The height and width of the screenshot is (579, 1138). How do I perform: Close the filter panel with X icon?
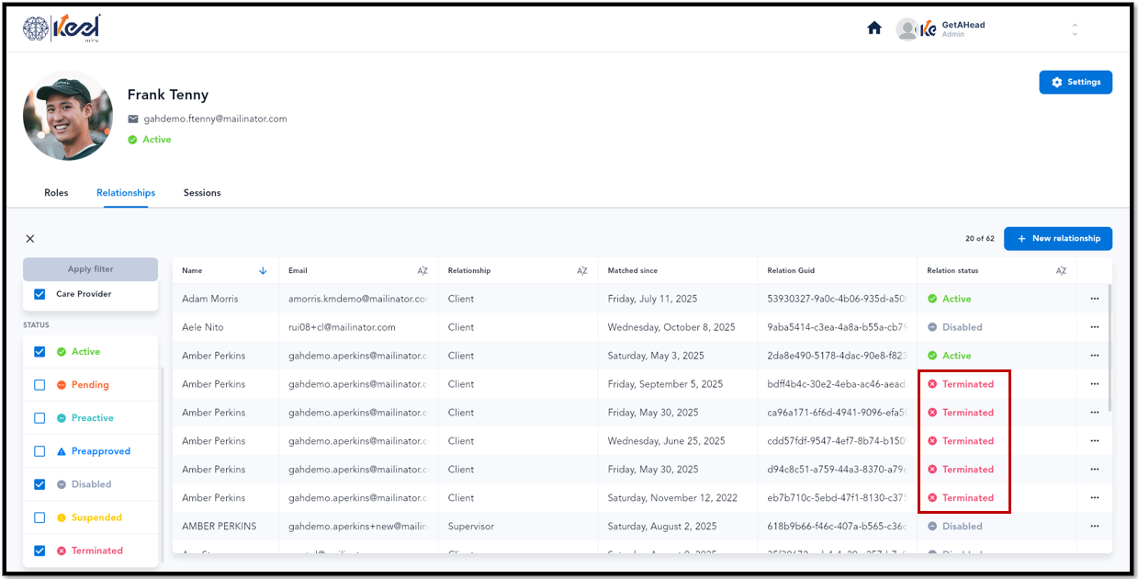(x=30, y=239)
